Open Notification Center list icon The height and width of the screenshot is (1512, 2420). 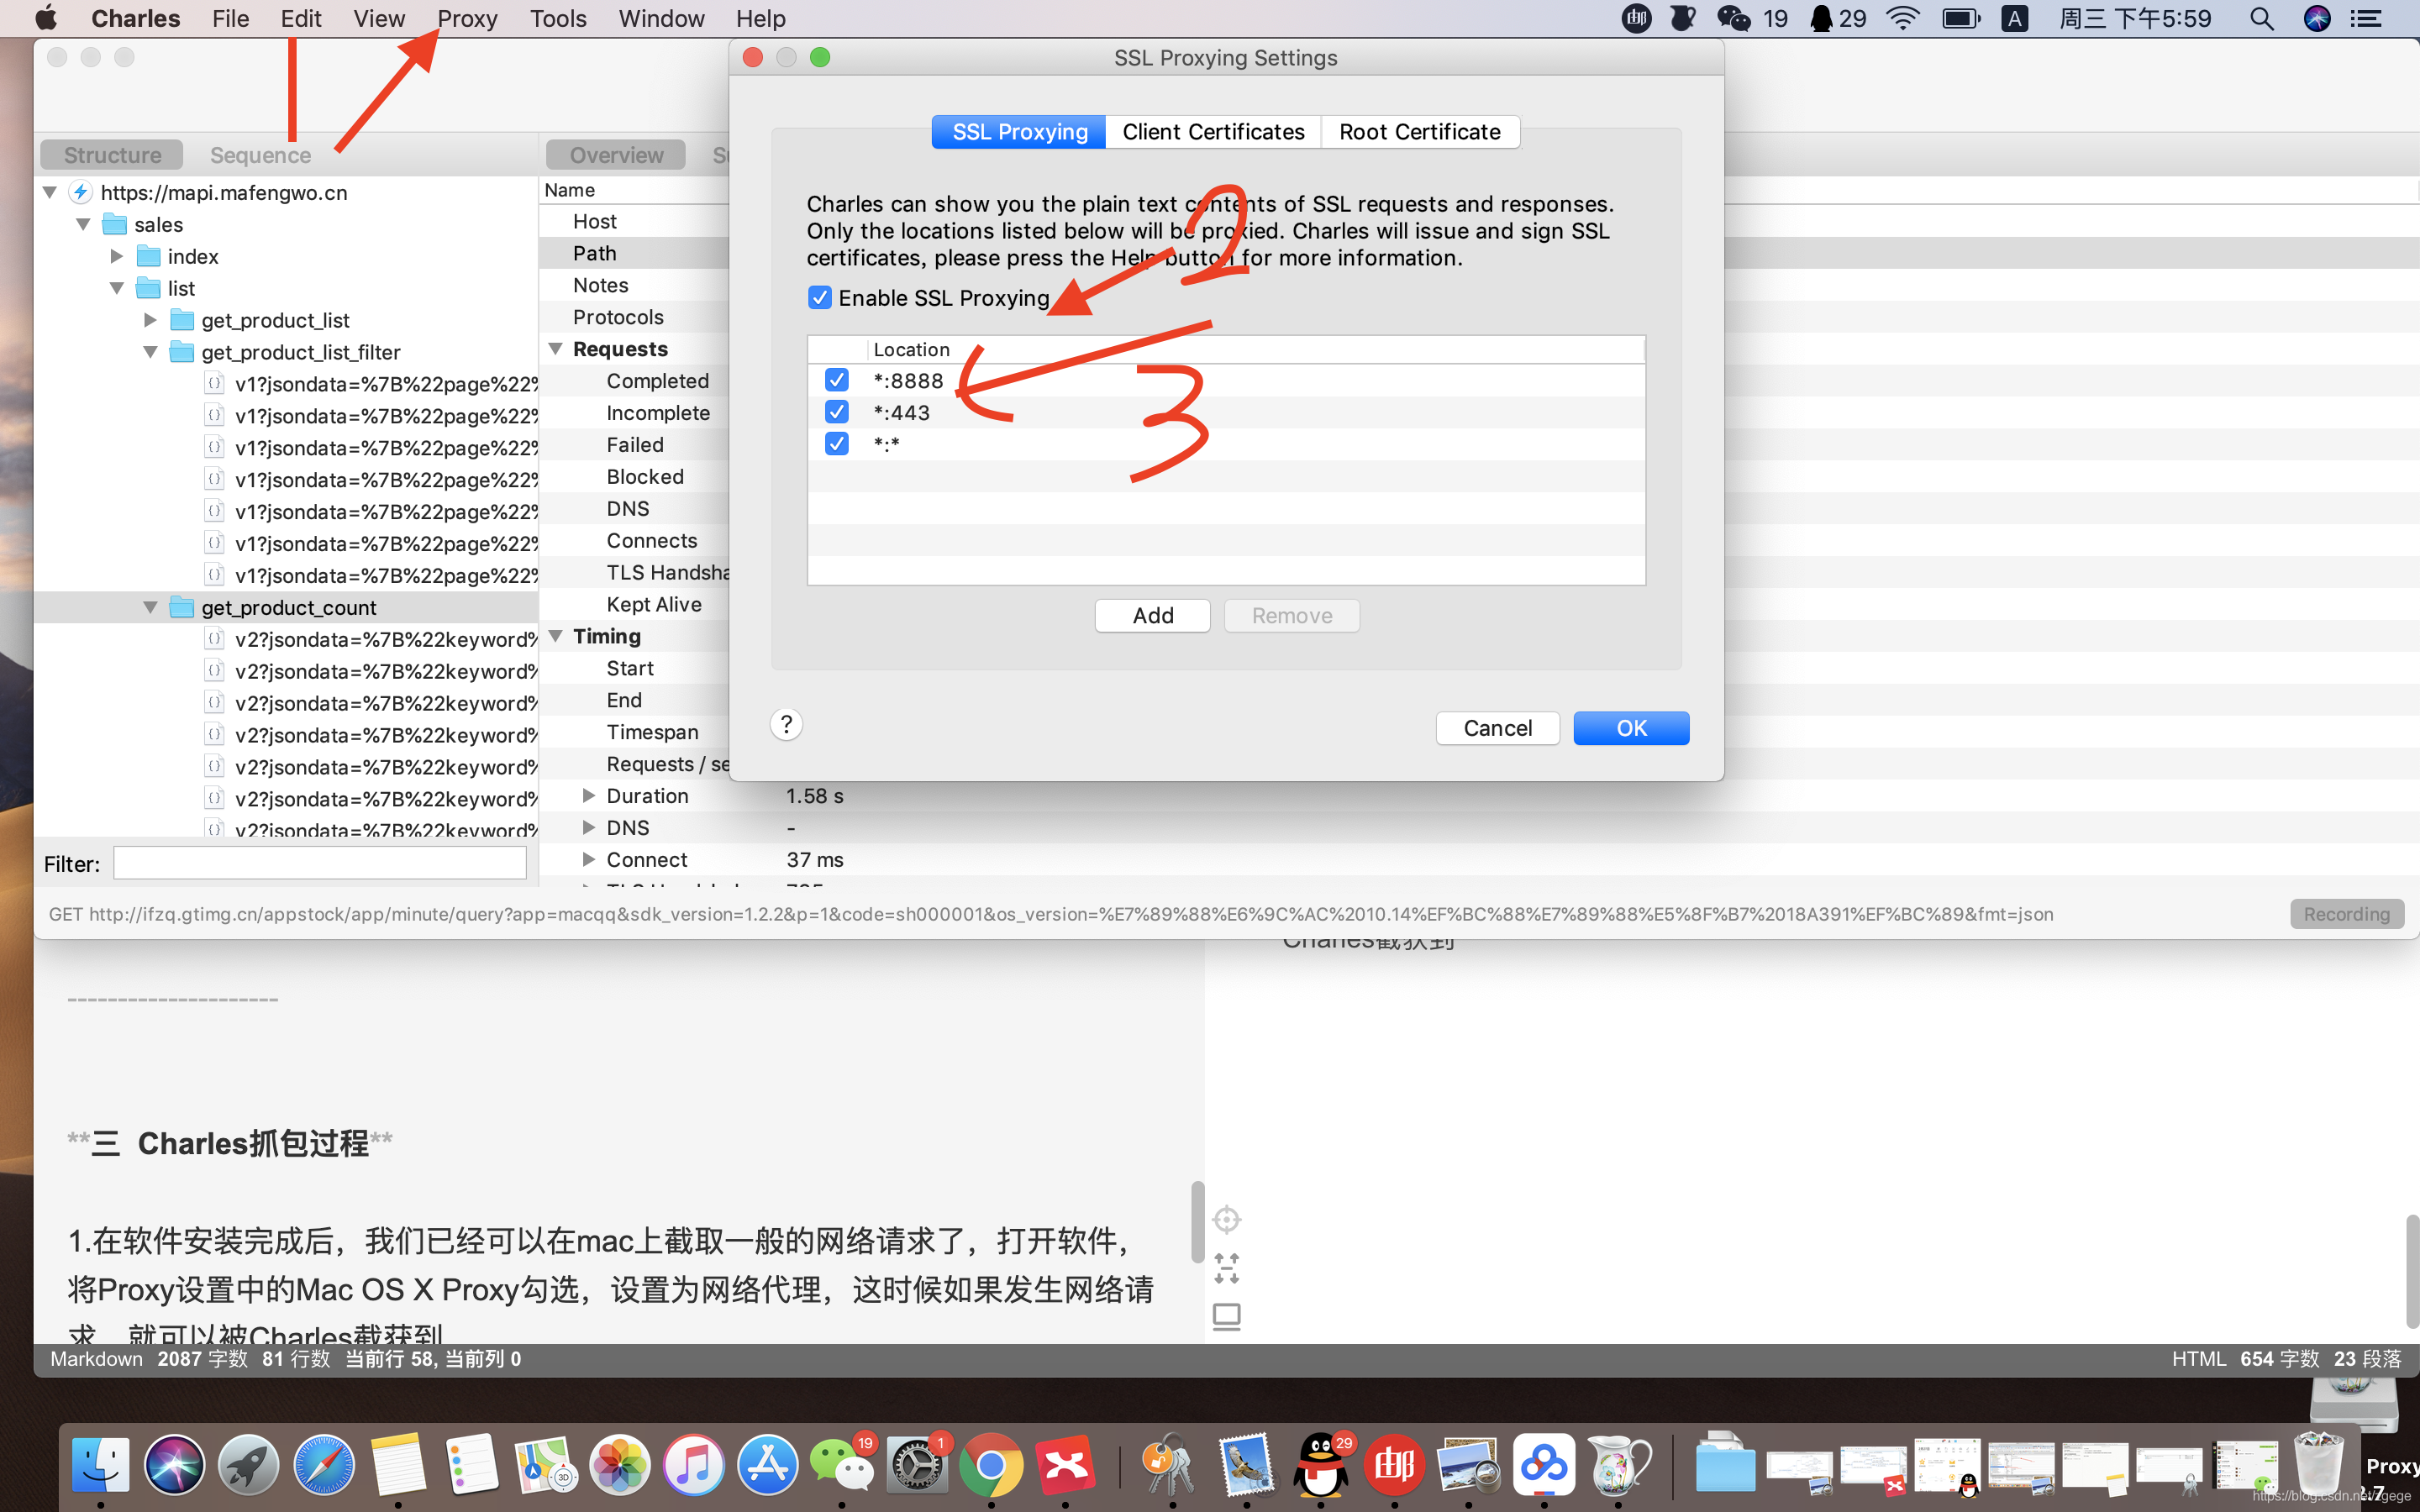[x=2366, y=18]
